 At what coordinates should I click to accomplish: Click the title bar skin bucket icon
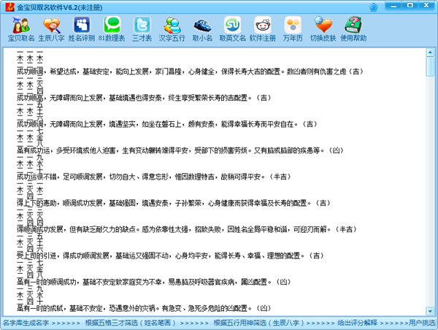[374, 7]
